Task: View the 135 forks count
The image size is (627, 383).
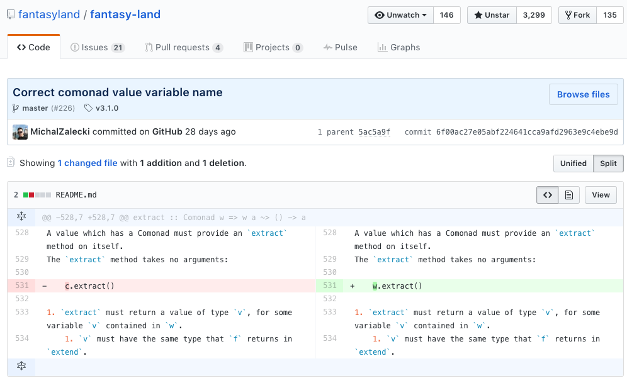Action: (610, 15)
